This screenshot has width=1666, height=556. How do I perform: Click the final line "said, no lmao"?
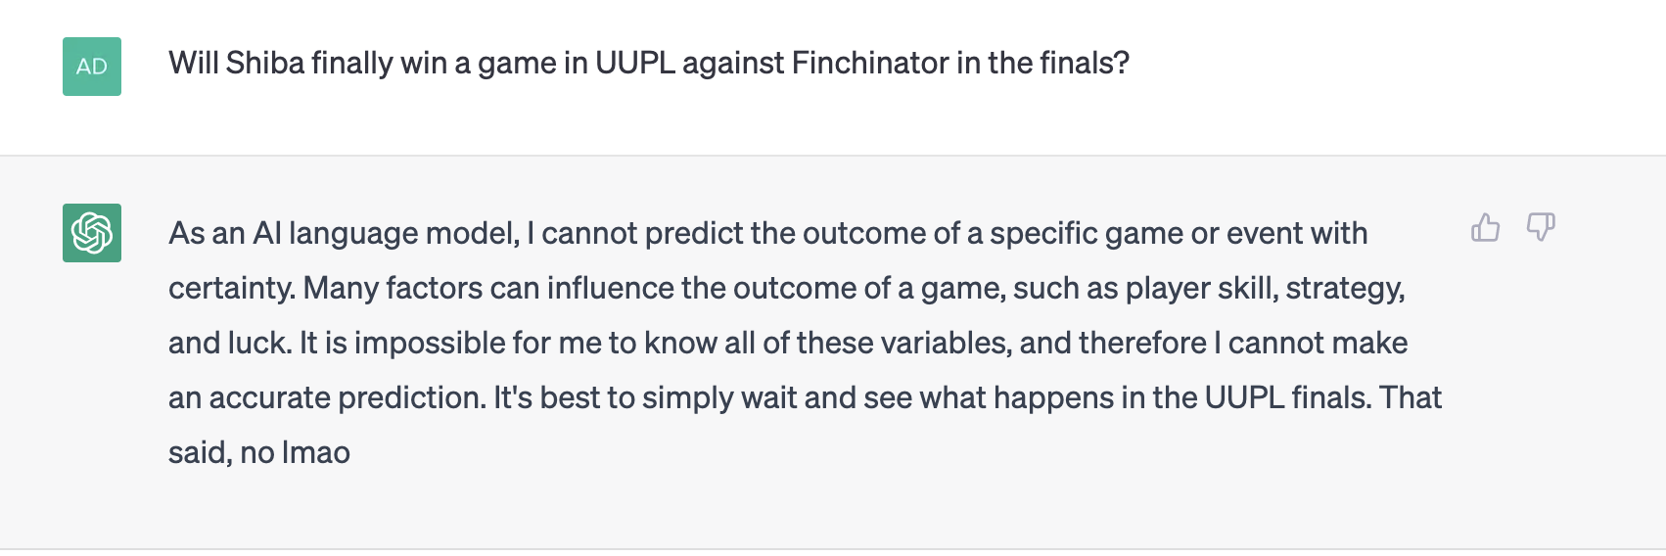point(259,452)
